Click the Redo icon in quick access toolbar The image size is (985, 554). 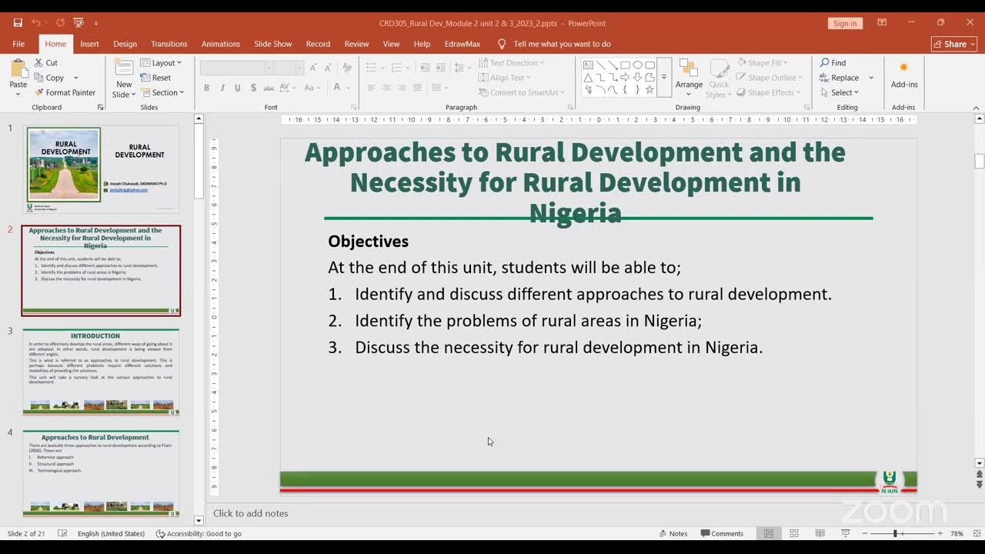(61, 23)
